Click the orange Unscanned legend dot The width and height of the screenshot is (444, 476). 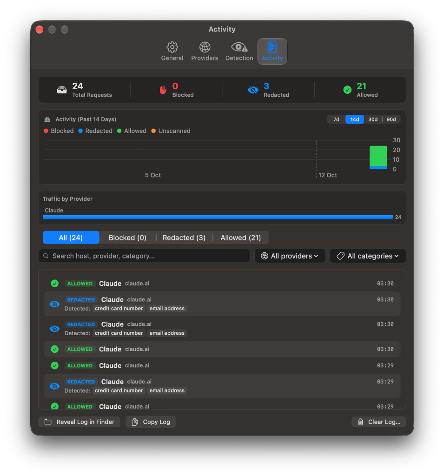(154, 131)
